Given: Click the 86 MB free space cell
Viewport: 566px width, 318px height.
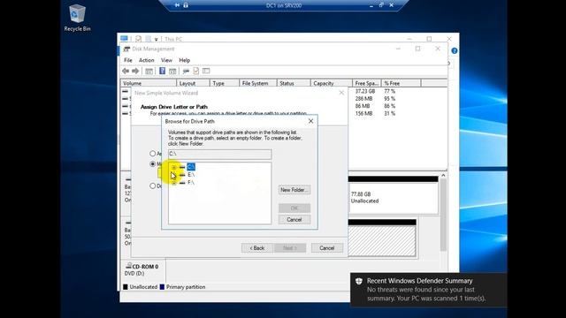Looking at the screenshot, I should 363,106.
